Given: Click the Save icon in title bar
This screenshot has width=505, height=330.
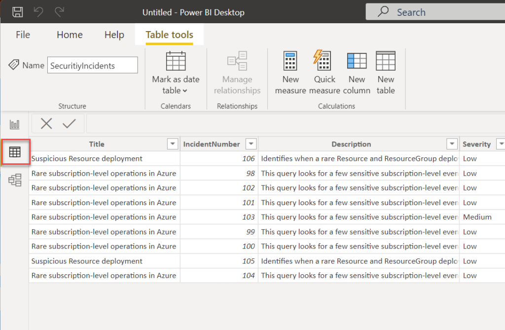Looking at the screenshot, I should tap(17, 12).
